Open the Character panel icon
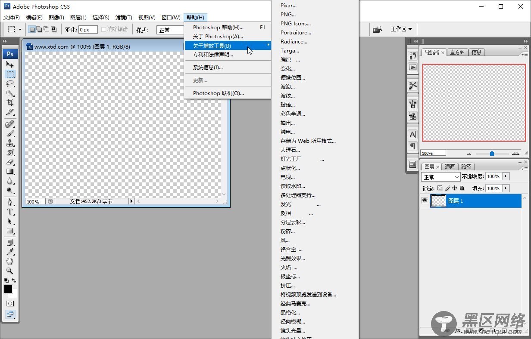Screen dimensions: 531x339 coord(413,135)
